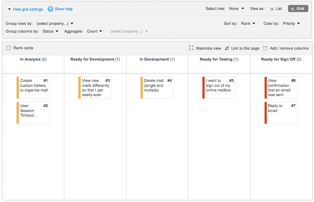The height and width of the screenshot is (202, 314).
Task: Change Group columns by Status dropdown
Action: coord(50,31)
